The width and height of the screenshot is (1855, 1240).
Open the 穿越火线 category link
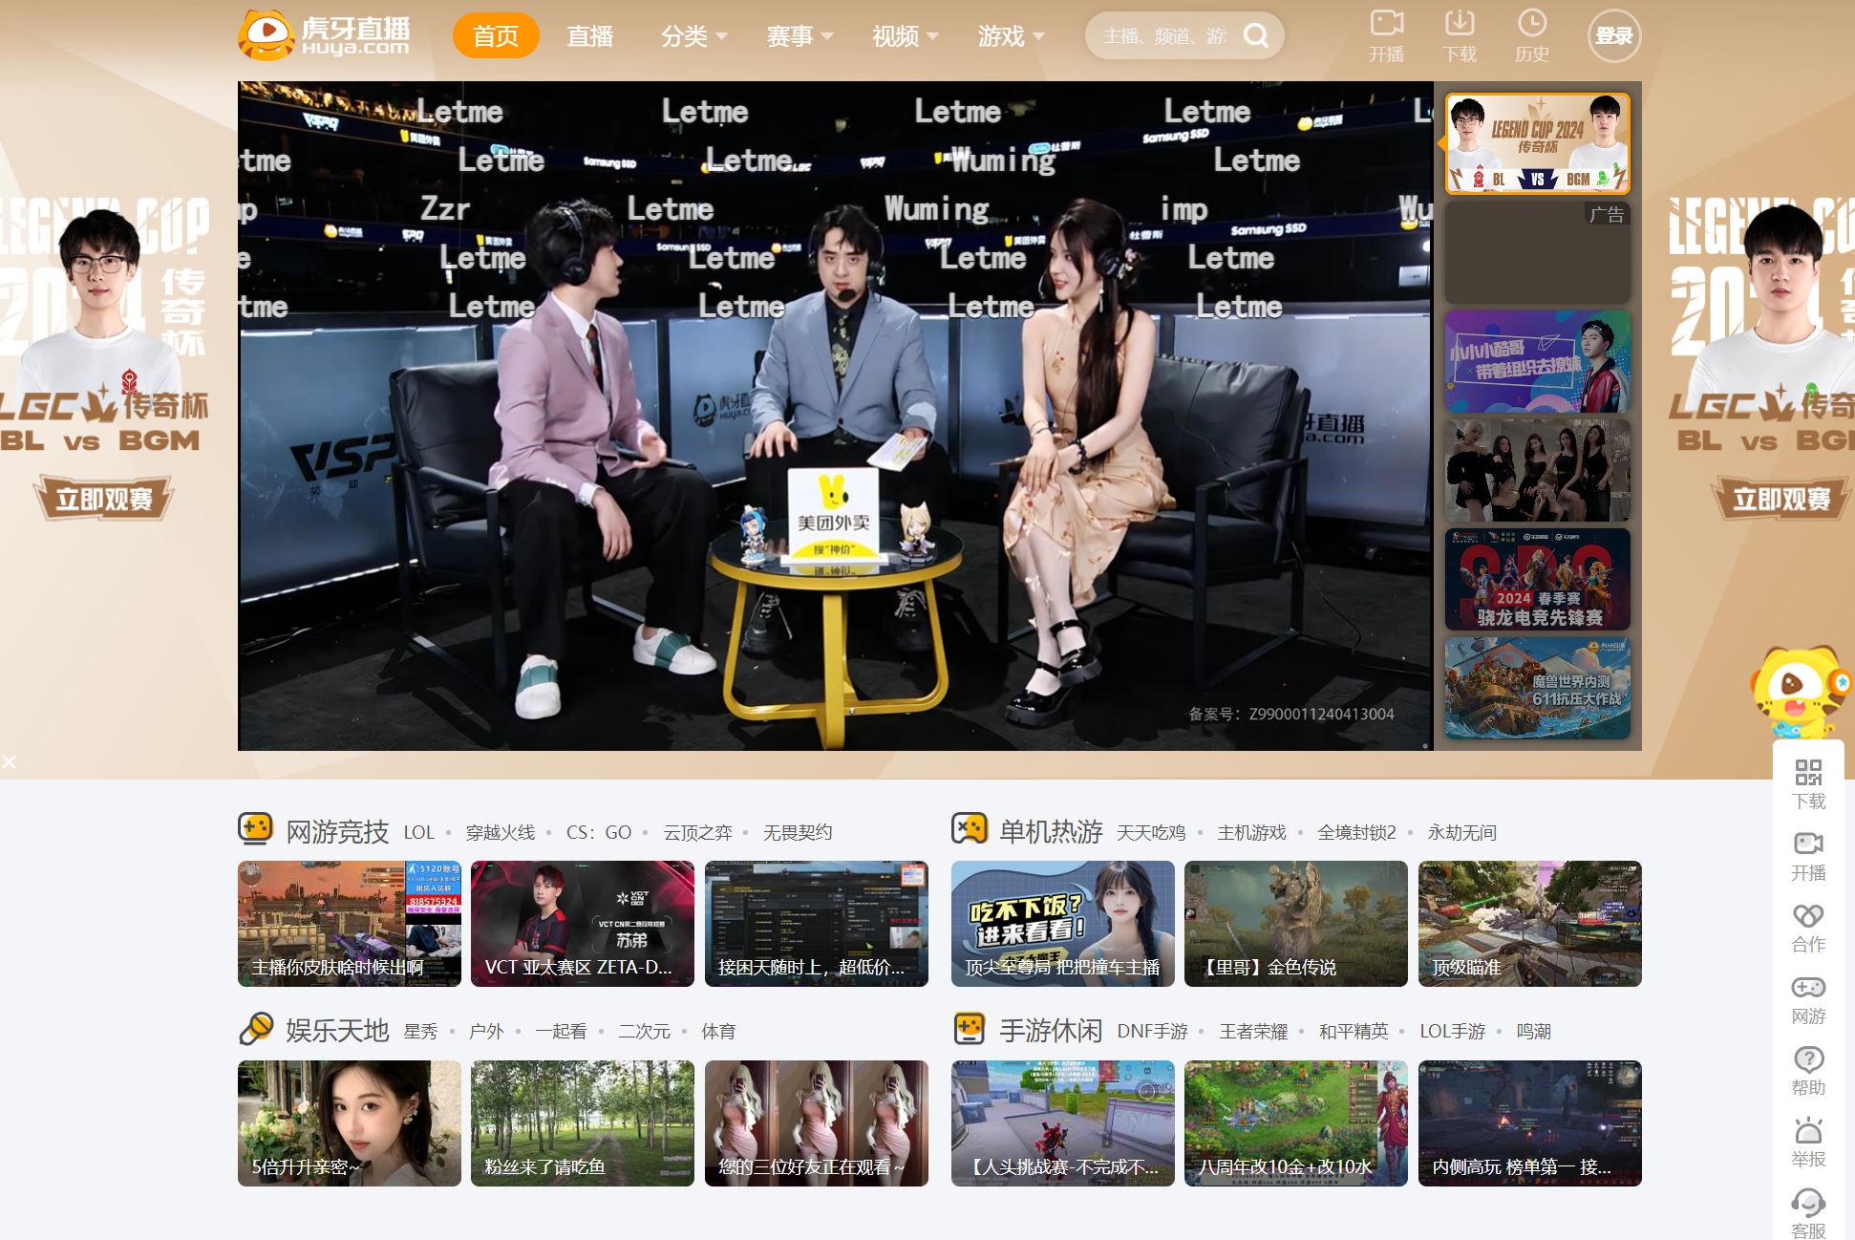click(x=501, y=833)
